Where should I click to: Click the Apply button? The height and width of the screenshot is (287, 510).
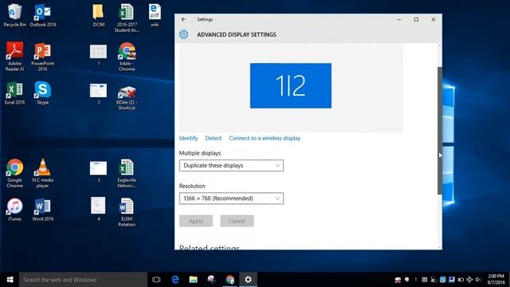coord(196,221)
